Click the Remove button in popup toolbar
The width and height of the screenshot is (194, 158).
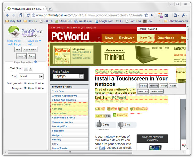pyautogui.click(x=154, y=86)
